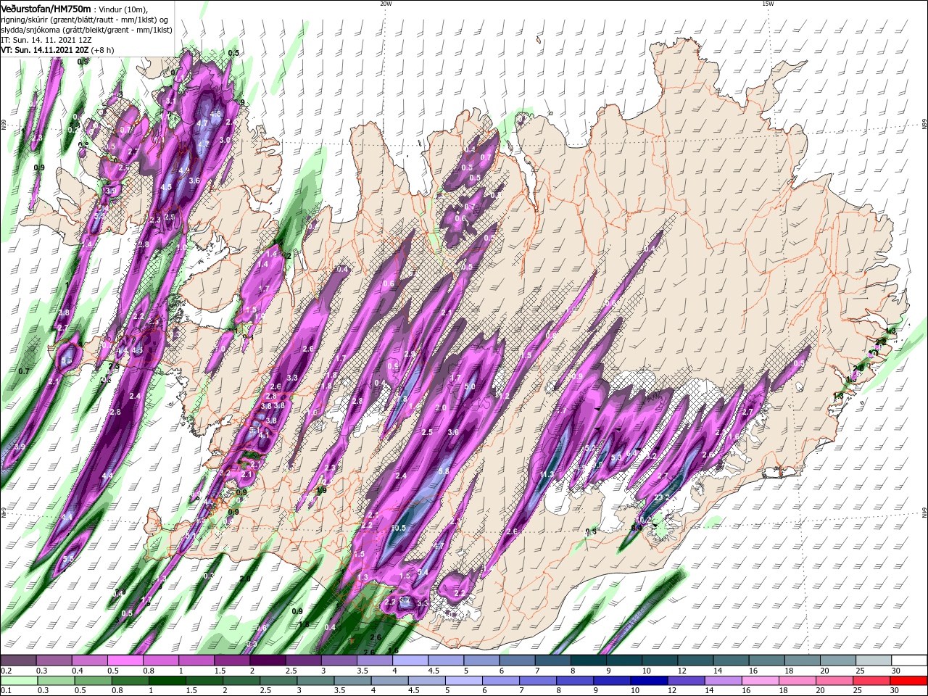Select the 0.1–0.3 pale green swatch in lower legend
928x696 pixels.
click(x=18, y=681)
